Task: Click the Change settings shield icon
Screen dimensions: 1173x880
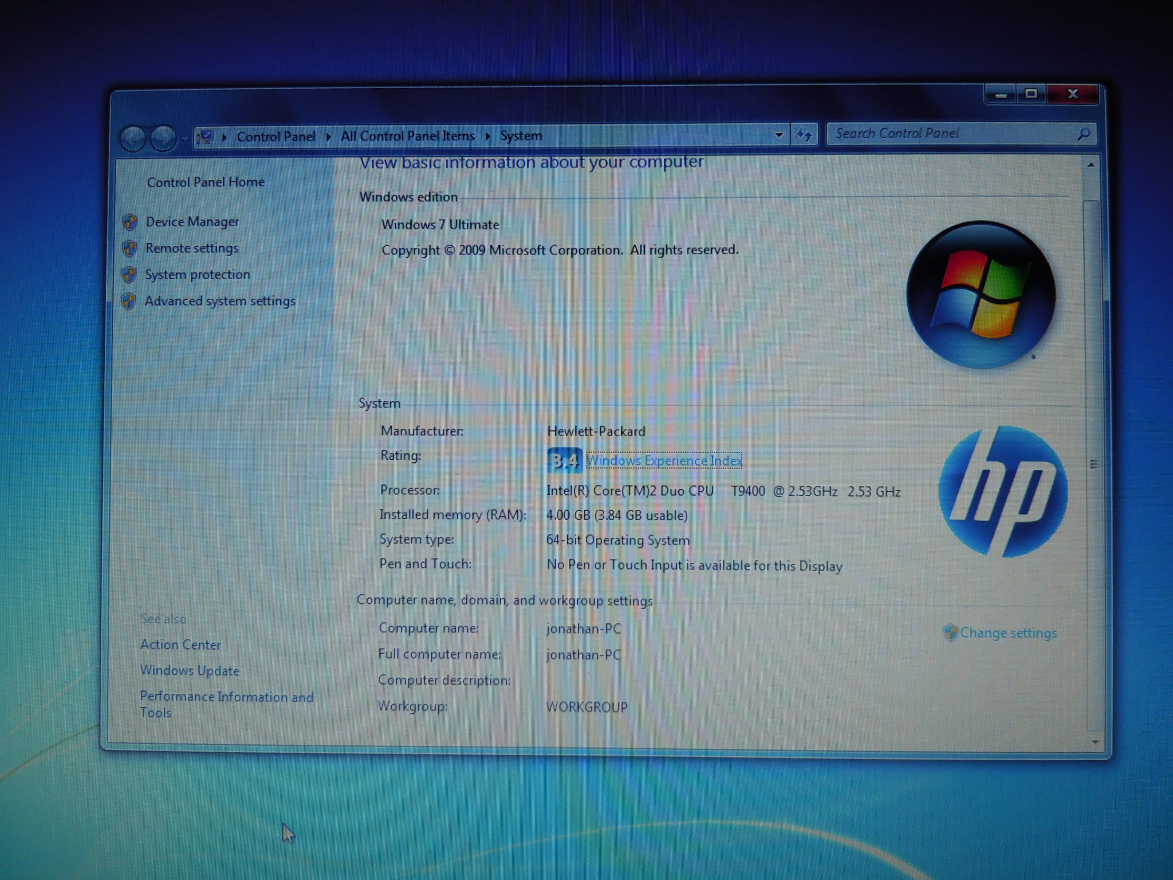Action: tap(950, 632)
